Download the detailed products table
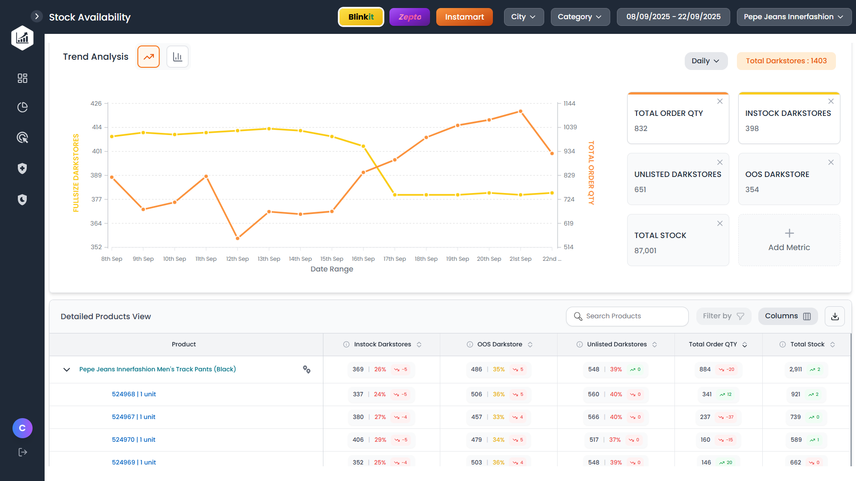856x481 pixels. pos(835,317)
